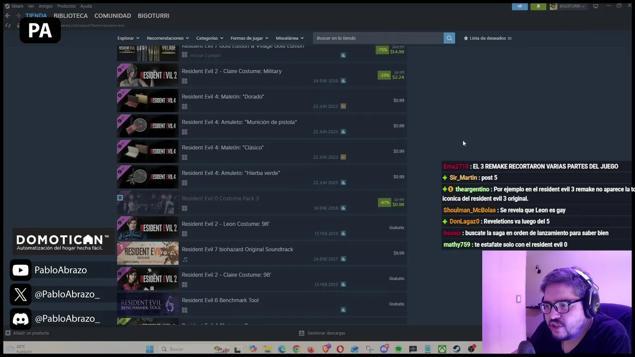Click the 24 ENE 2017 release date
The width and height of the screenshot is (635, 357).
tap(325, 259)
